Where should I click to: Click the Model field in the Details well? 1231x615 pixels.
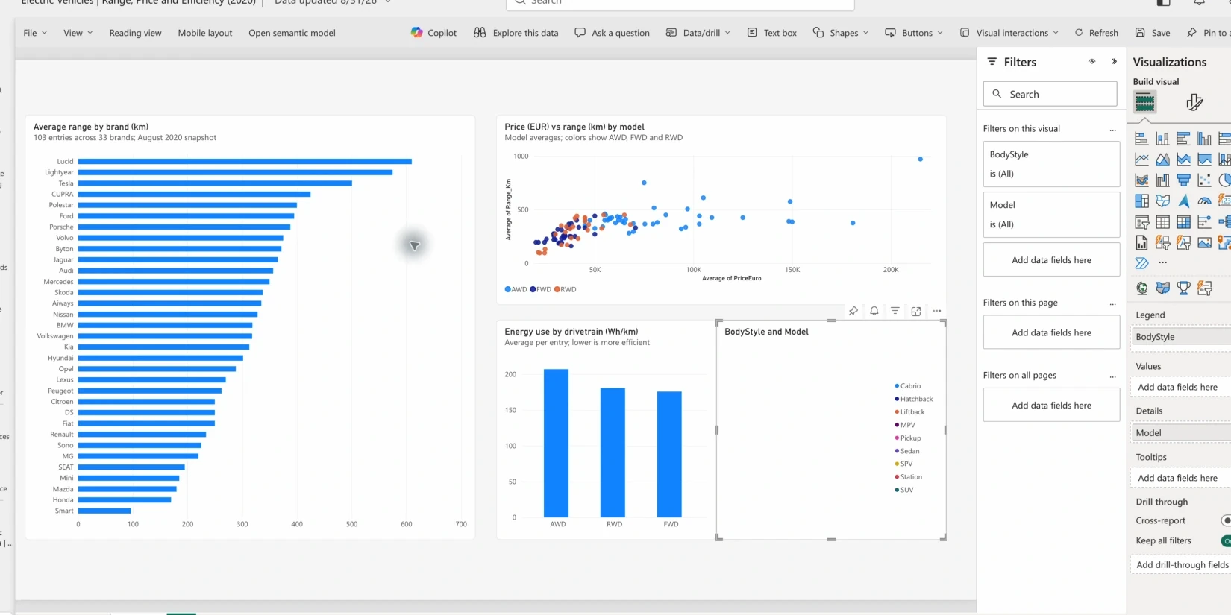coord(1181,433)
